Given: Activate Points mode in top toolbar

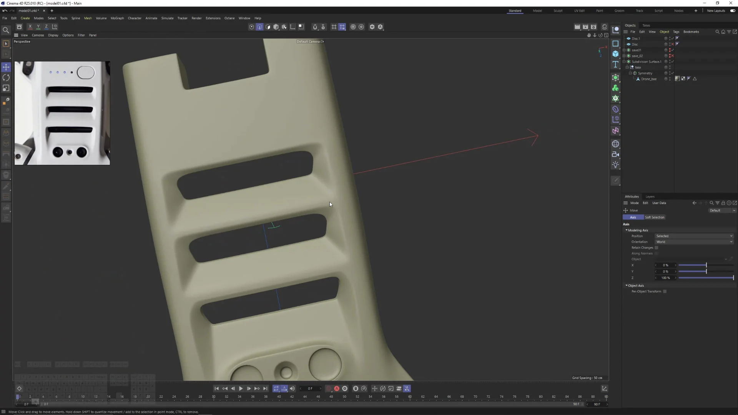Looking at the screenshot, I should click(x=252, y=27).
